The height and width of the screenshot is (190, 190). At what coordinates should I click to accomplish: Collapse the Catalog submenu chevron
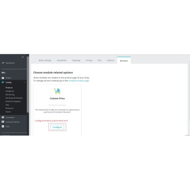tap(25, 83)
